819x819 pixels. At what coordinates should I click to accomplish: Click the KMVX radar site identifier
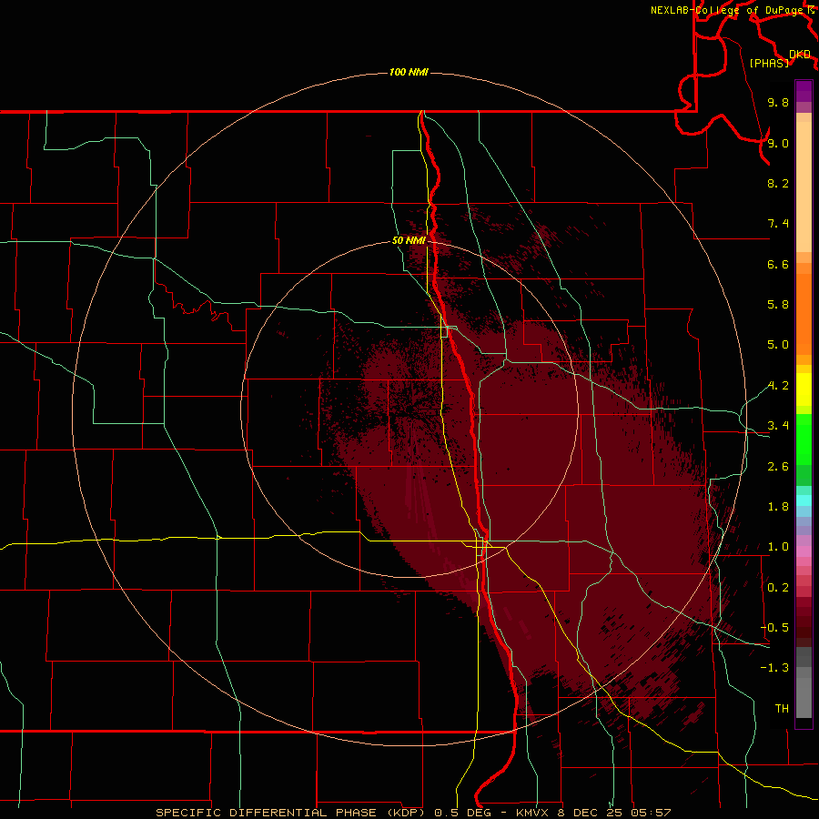pos(532,813)
